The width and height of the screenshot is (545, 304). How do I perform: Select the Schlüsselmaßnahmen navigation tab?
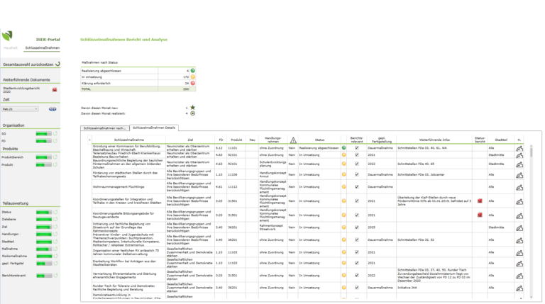pyautogui.click(x=43, y=47)
